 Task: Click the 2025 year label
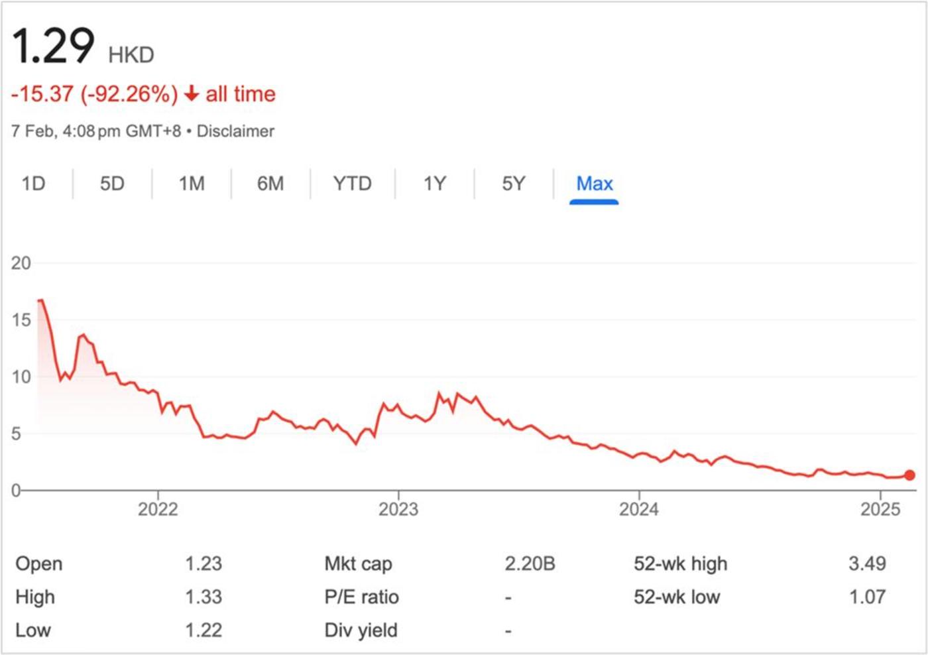click(880, 509)
